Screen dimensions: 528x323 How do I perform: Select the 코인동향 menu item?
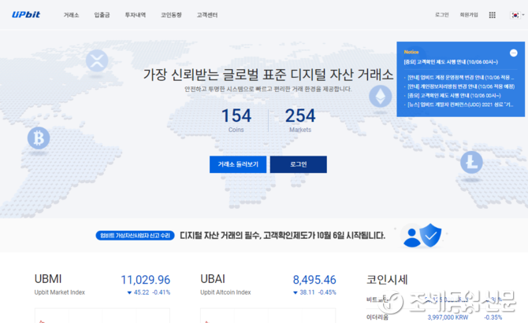click(171, 15)
